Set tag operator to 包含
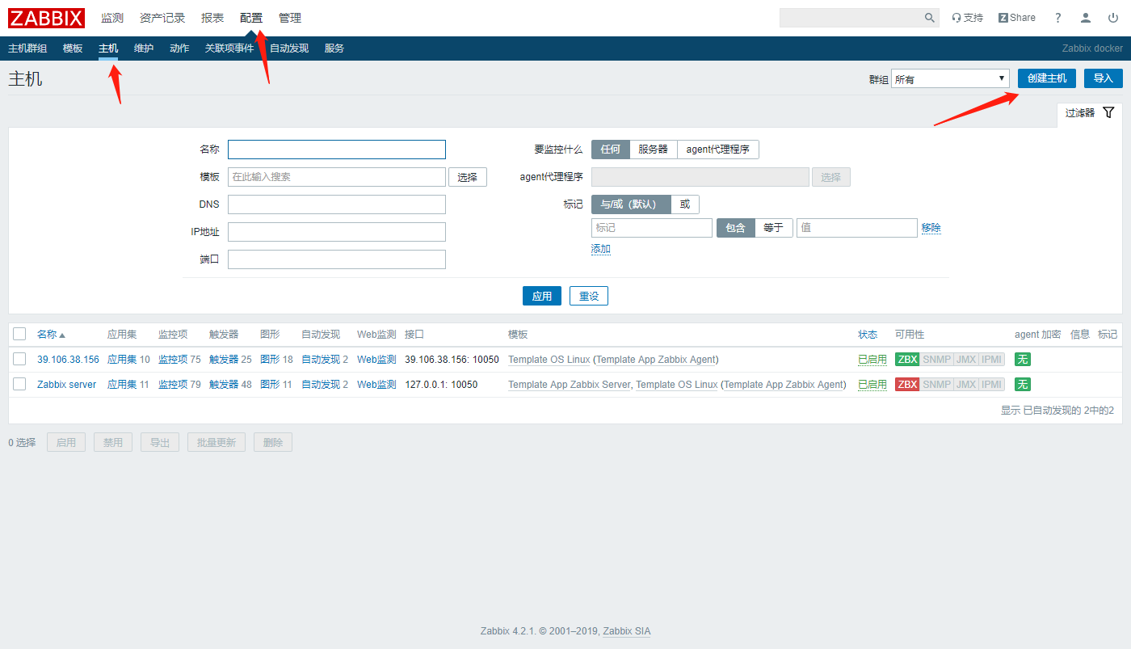Screen dimensions: 1131x649 point(735,228)
